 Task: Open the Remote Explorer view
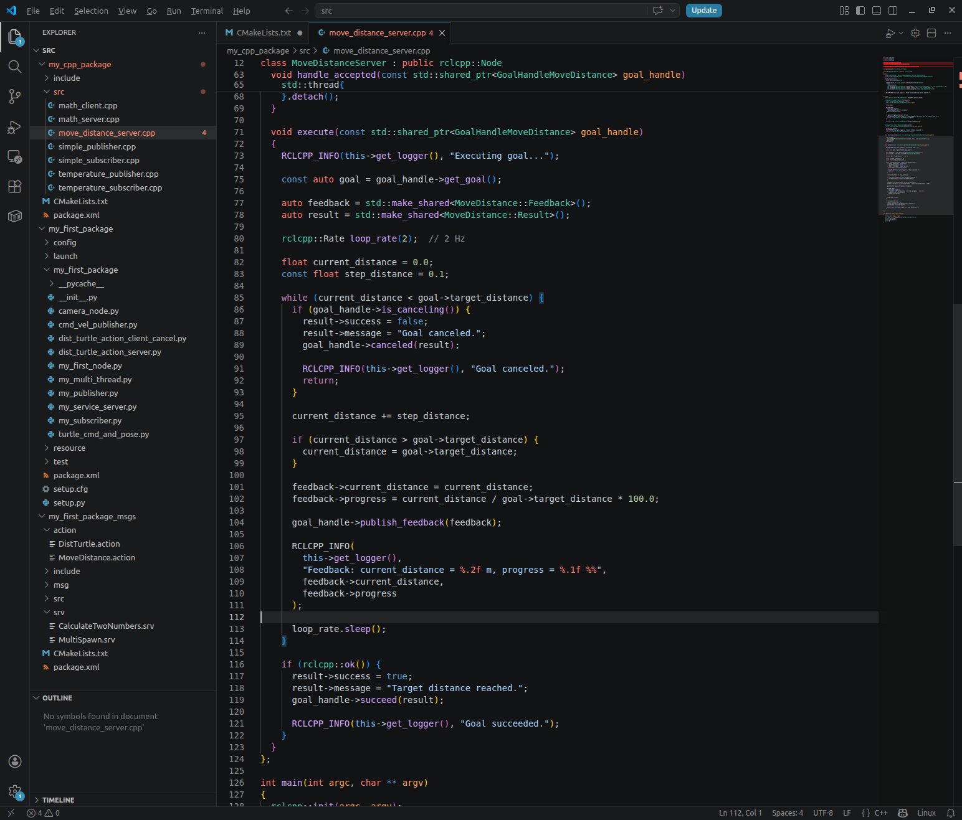[x=15, y=156]
